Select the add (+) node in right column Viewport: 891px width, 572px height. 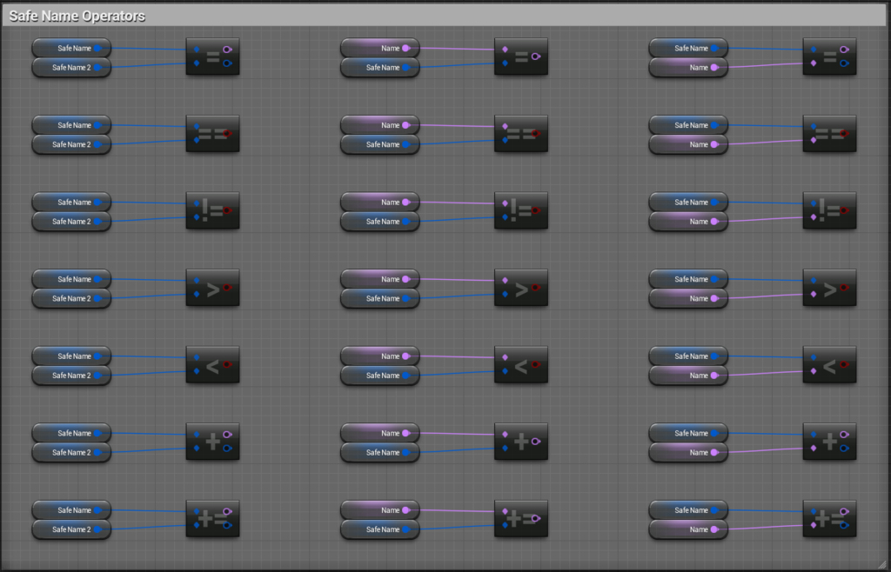[828, 442]
